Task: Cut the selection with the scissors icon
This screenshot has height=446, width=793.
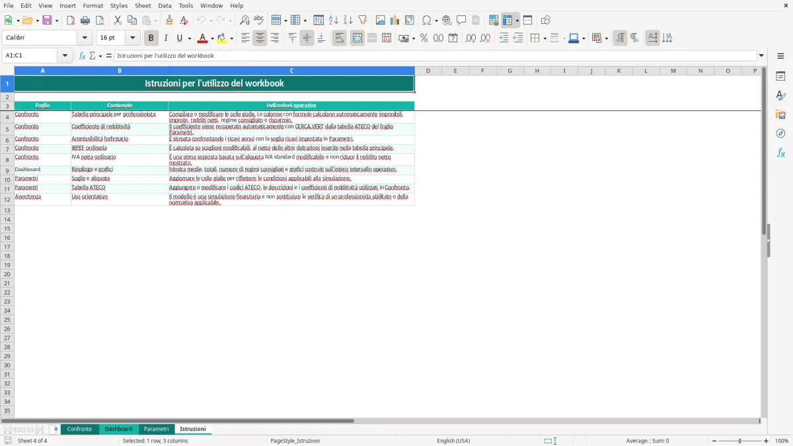Action: click(118, 20)
